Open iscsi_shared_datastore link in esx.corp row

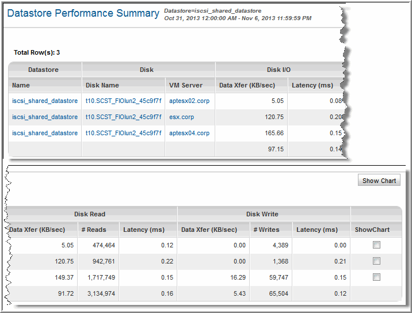45,117
